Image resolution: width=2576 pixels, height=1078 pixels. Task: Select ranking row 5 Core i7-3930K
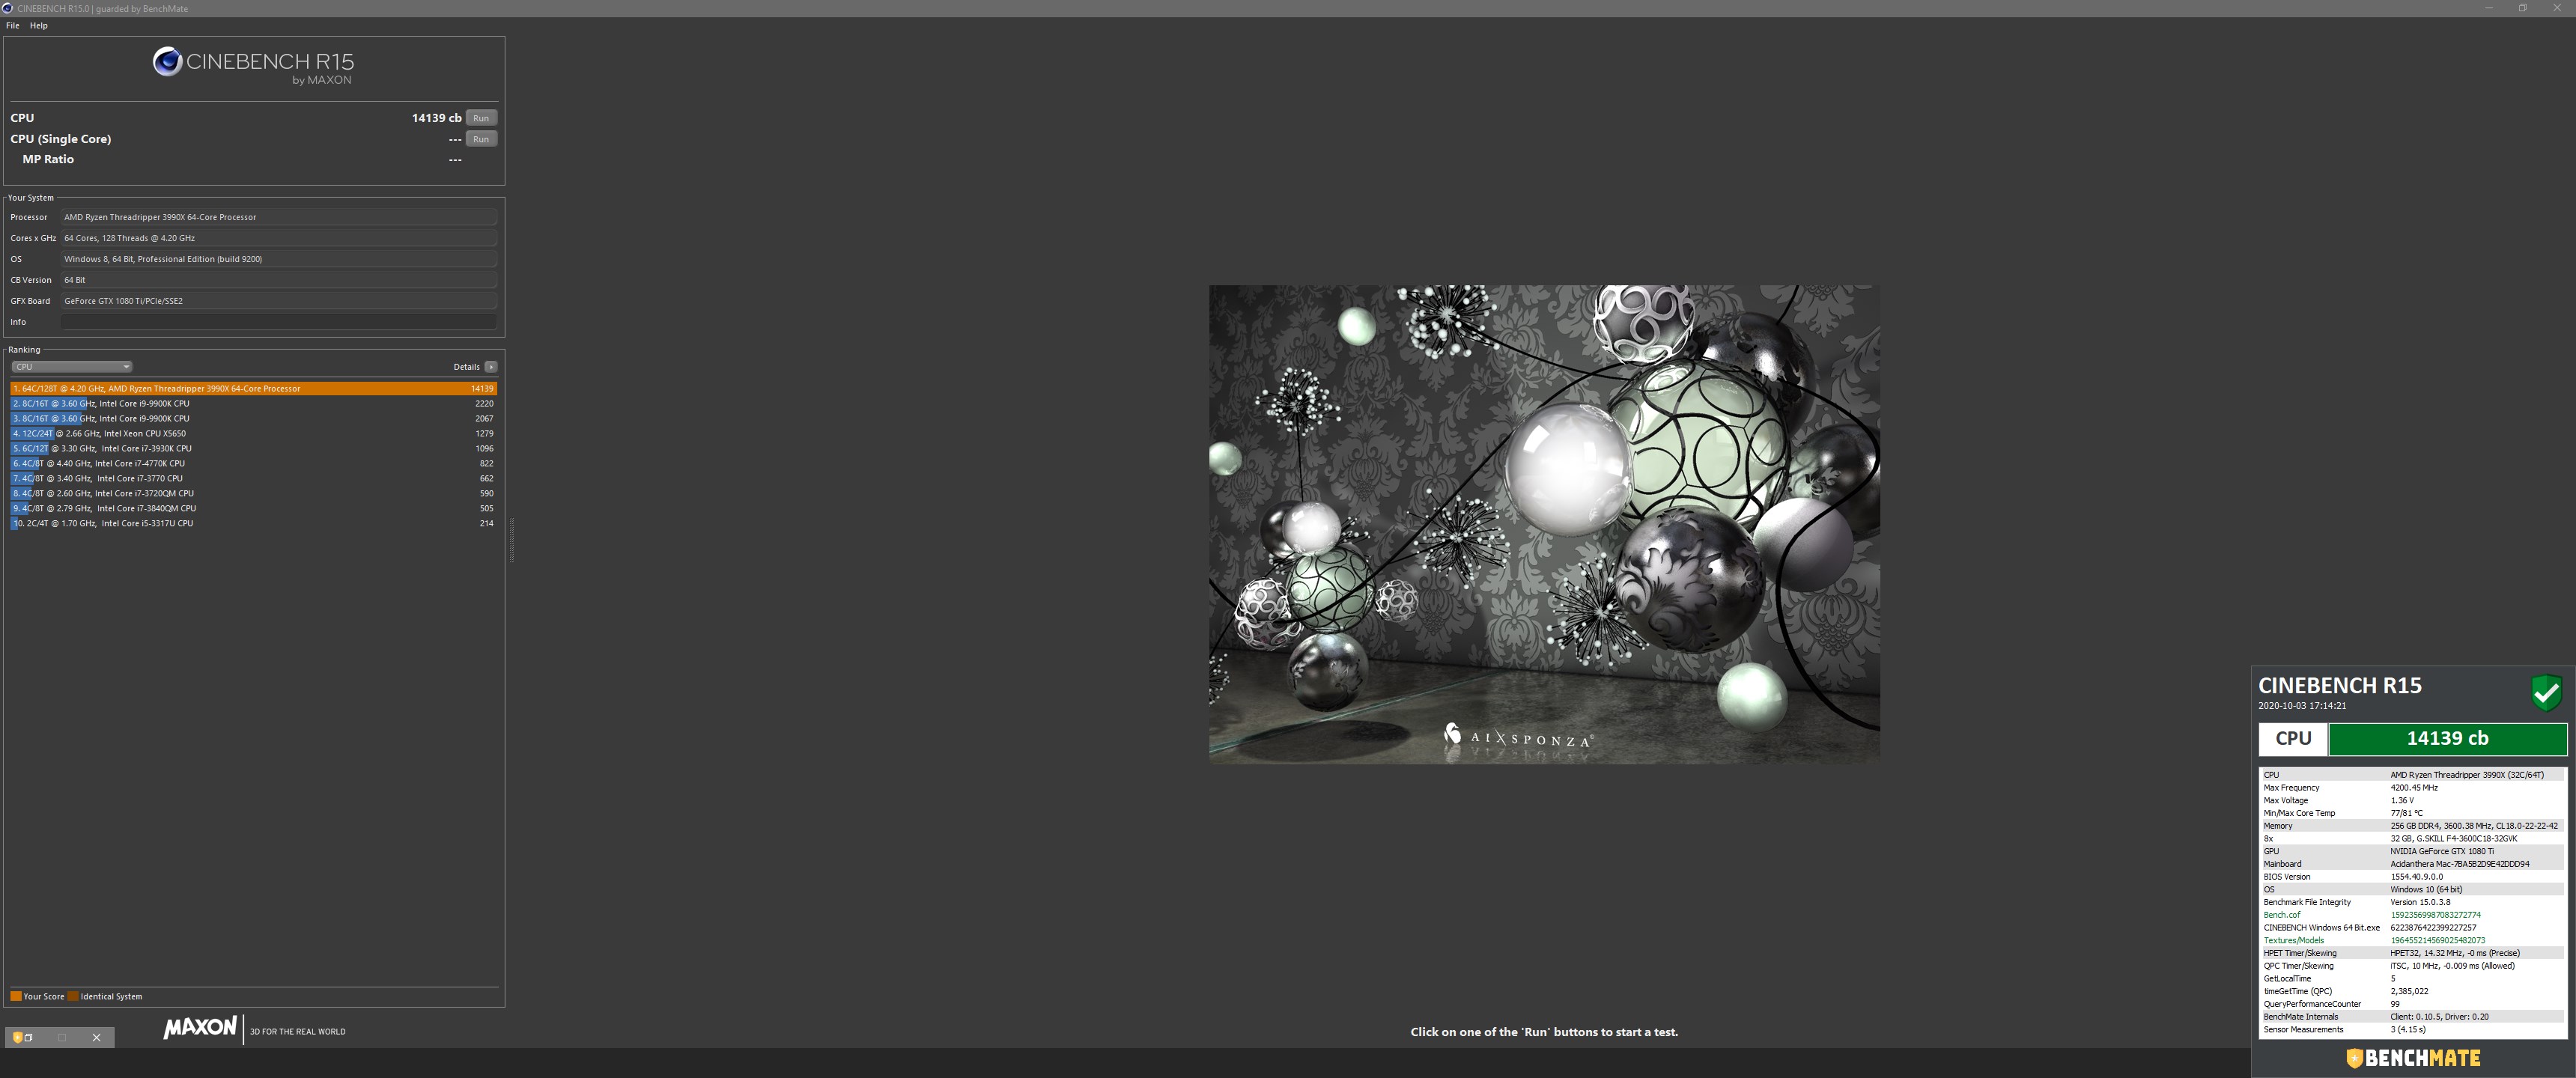[x=254, y=448]
